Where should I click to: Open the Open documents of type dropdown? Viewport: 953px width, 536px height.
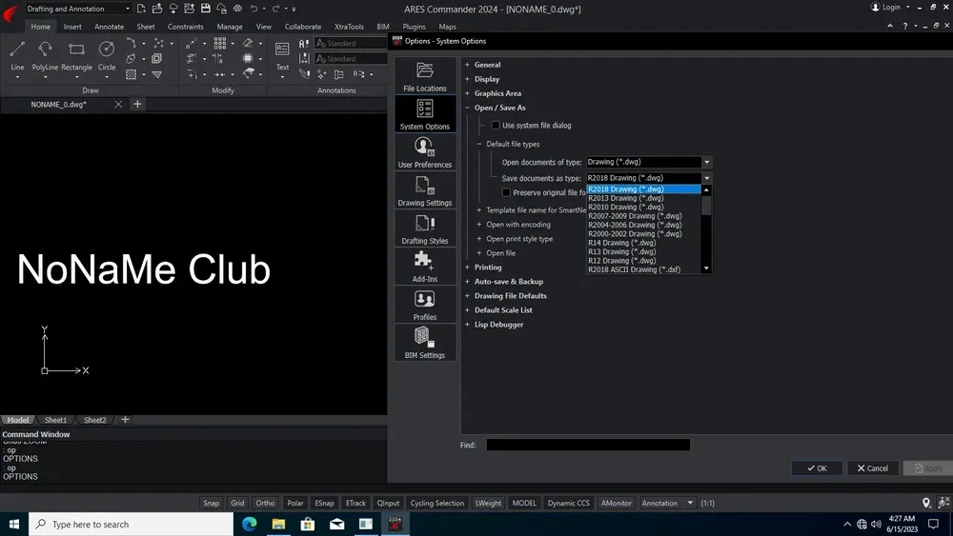pos(648,162)
